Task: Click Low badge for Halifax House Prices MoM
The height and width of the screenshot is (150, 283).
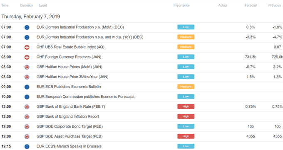Action: [186, 67]
